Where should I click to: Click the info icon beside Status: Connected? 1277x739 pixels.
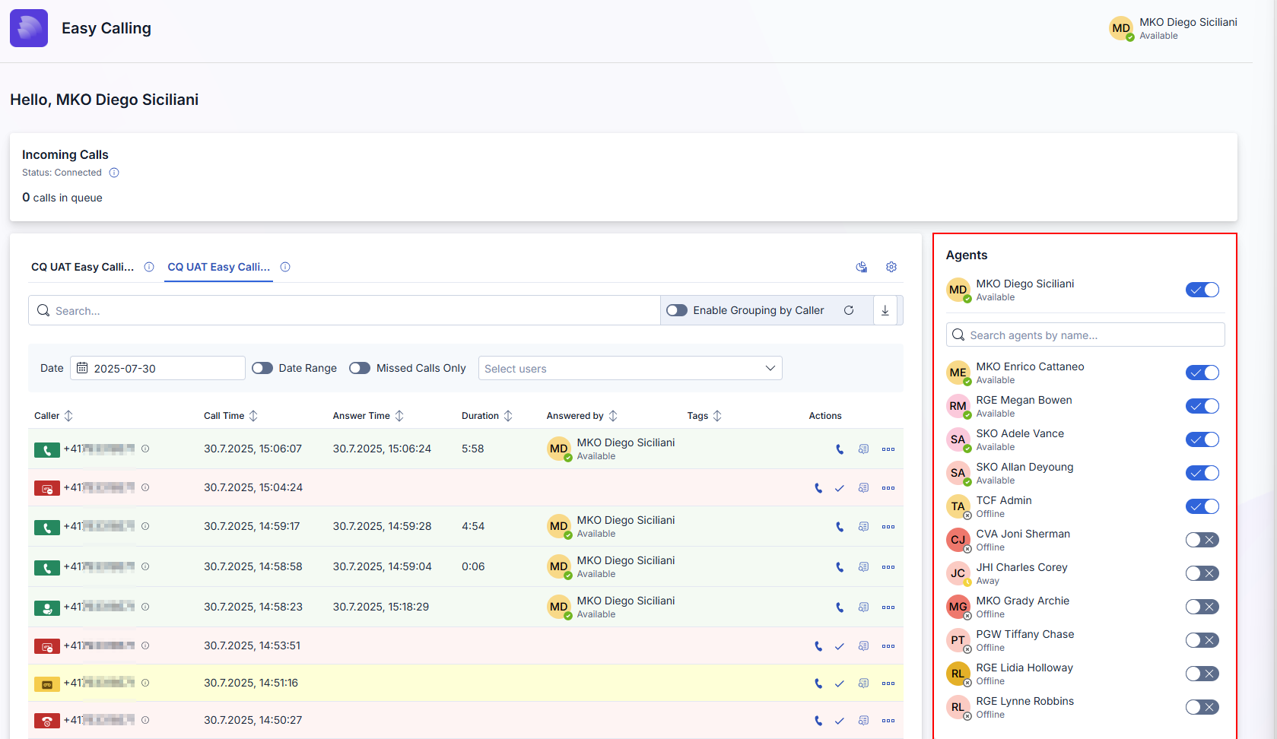114,173
